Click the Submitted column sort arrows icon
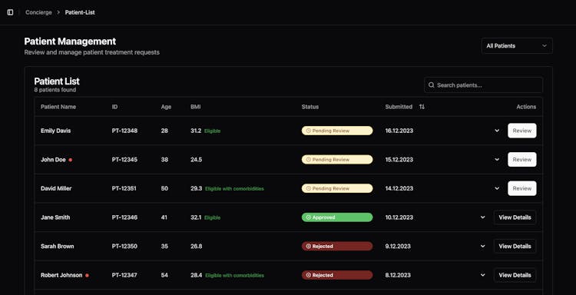Image resolution: width=576 pixels, height=295 pixels. pos(422,107)
